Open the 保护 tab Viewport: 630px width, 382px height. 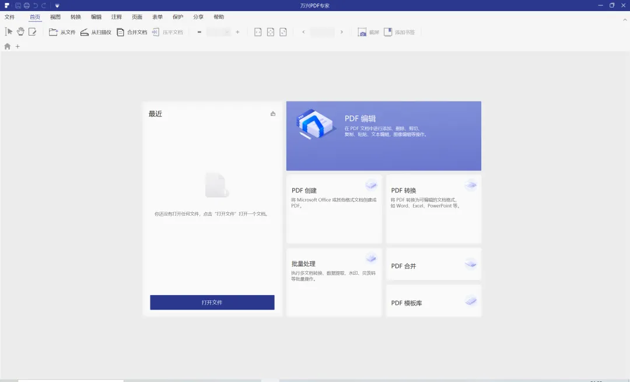(178, 17)
